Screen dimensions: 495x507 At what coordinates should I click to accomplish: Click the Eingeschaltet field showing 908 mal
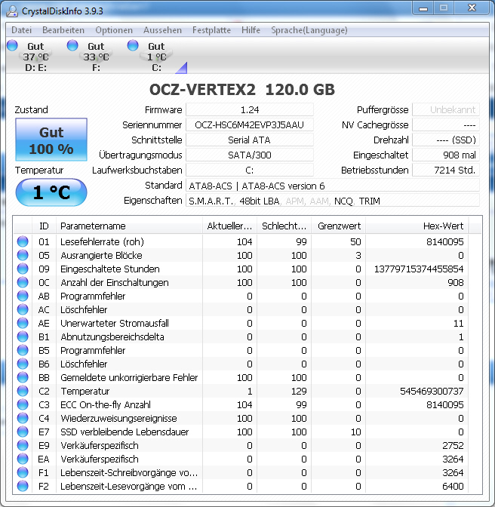tap(446, 155)
